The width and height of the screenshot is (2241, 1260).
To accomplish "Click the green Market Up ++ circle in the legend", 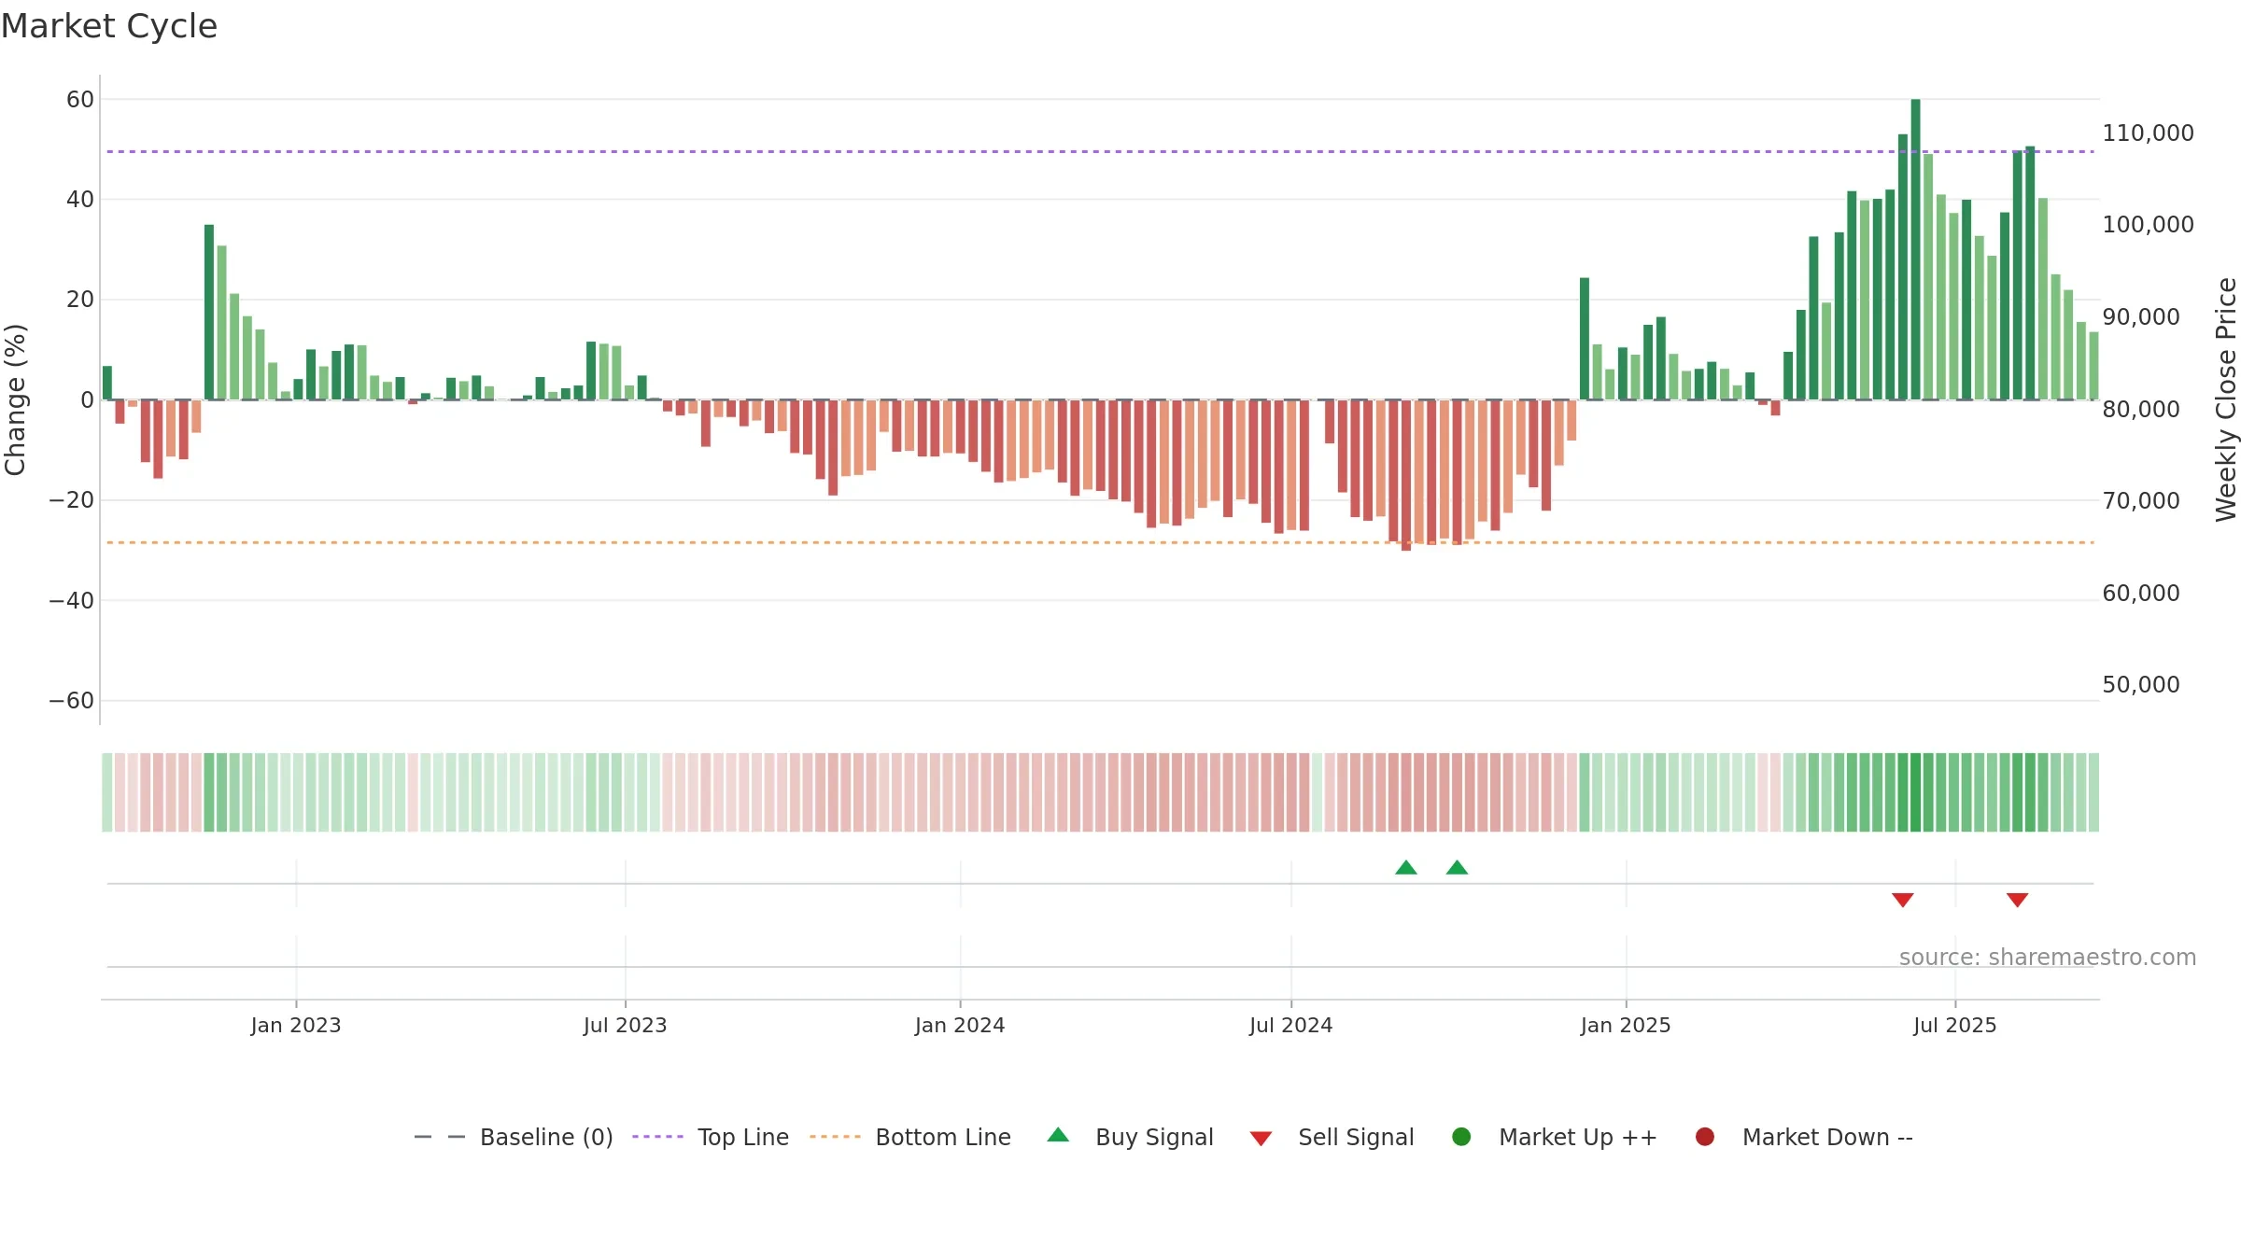I will click(x=1461, y=1137).
